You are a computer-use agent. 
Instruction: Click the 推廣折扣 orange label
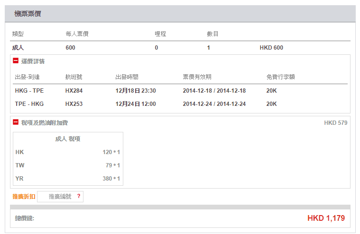point(24,196)
